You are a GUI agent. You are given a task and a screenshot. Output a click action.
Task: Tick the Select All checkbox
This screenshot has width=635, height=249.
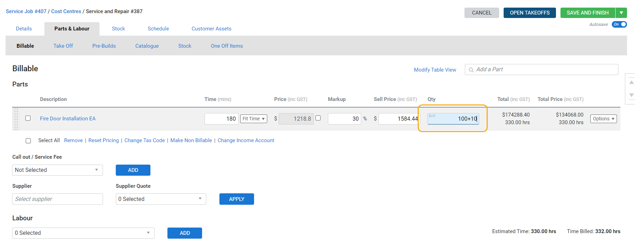(28, 141)
